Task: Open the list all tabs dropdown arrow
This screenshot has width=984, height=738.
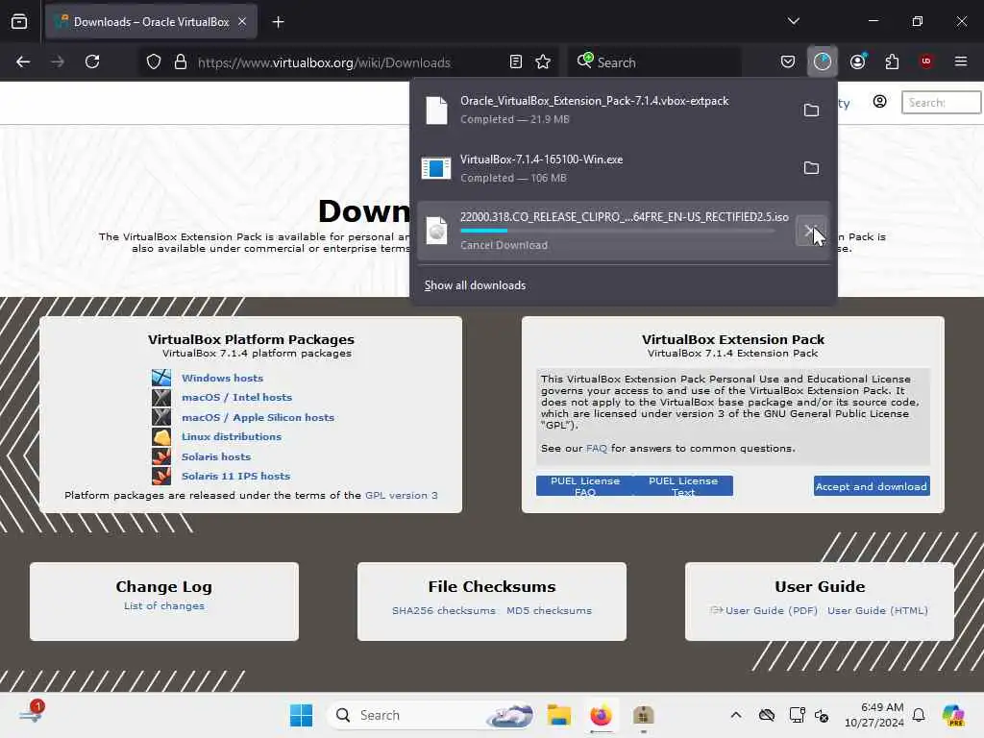Action: click(793, 21)
